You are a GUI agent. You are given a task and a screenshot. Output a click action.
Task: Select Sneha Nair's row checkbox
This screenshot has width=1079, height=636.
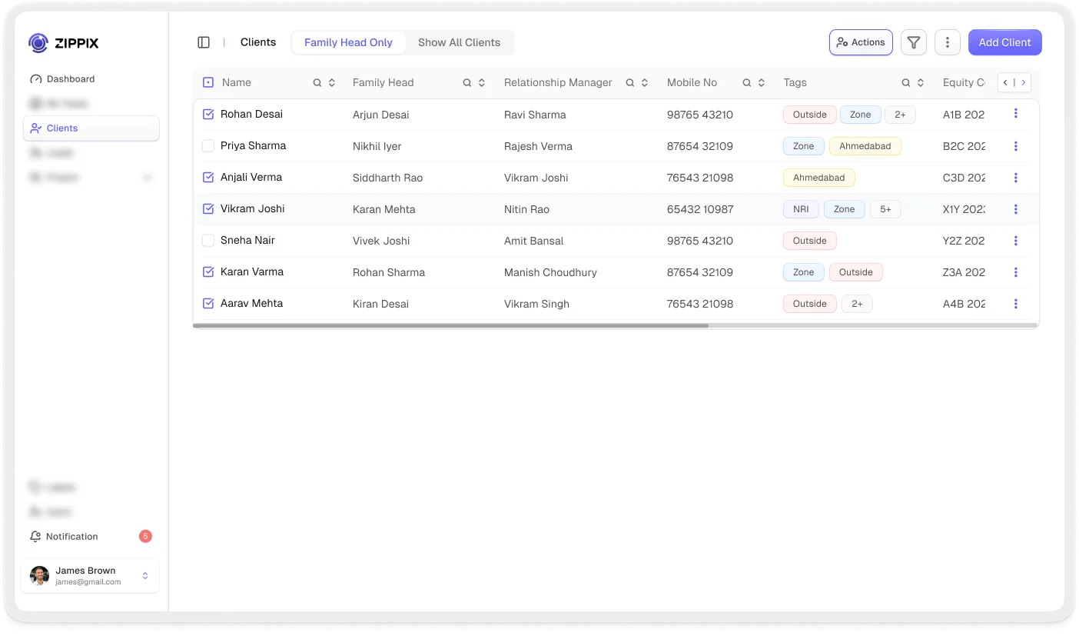207,240
